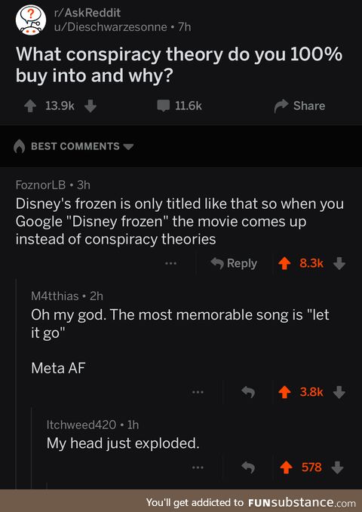Screen dimensions: 362x512
Task: Open more options on Itchweed420's comment
Action: tap(198, 468)
